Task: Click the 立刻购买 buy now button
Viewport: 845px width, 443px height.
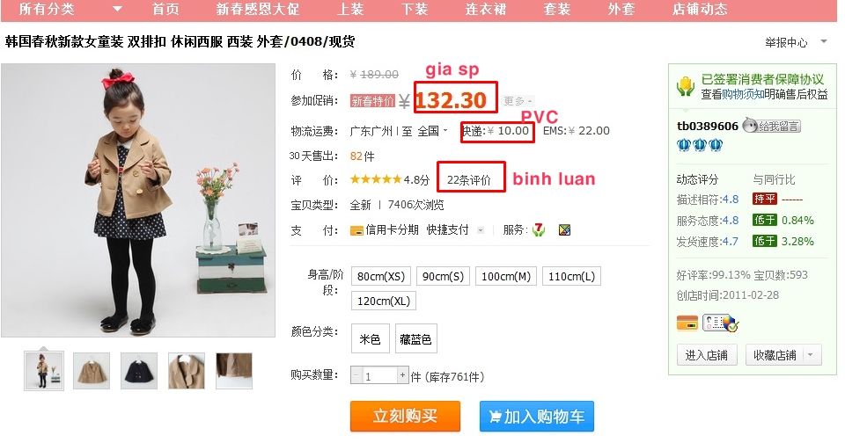Action: click(405, 416)
